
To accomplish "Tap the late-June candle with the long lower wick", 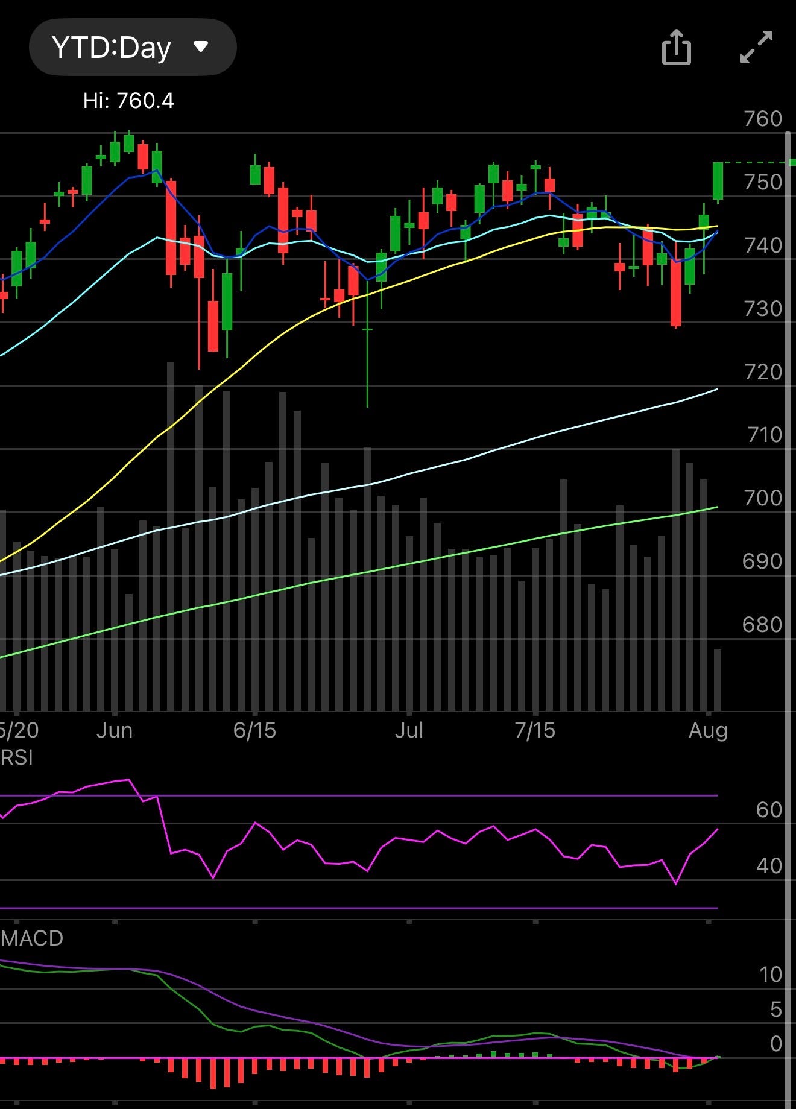I will point(367,344).
